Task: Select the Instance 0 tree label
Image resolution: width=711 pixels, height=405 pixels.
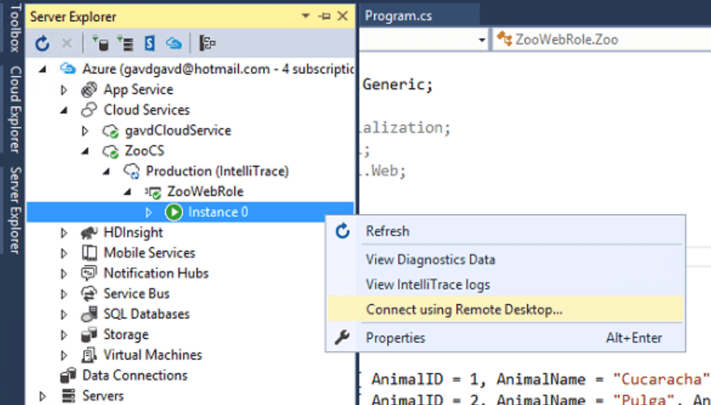Action: 218,213
